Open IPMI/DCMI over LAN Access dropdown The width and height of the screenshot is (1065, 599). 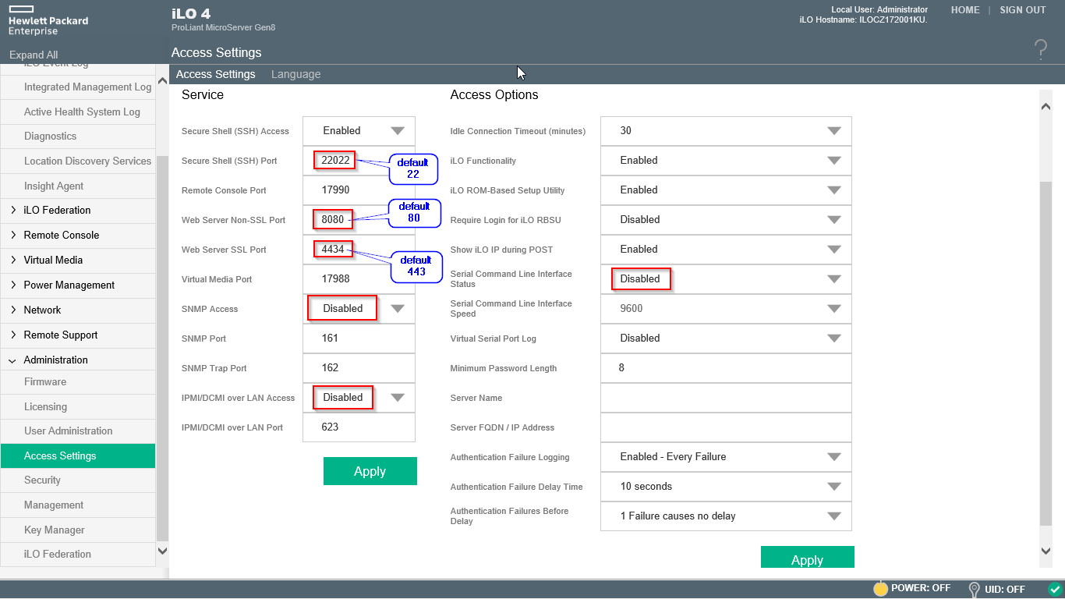[x=359, y=398]
